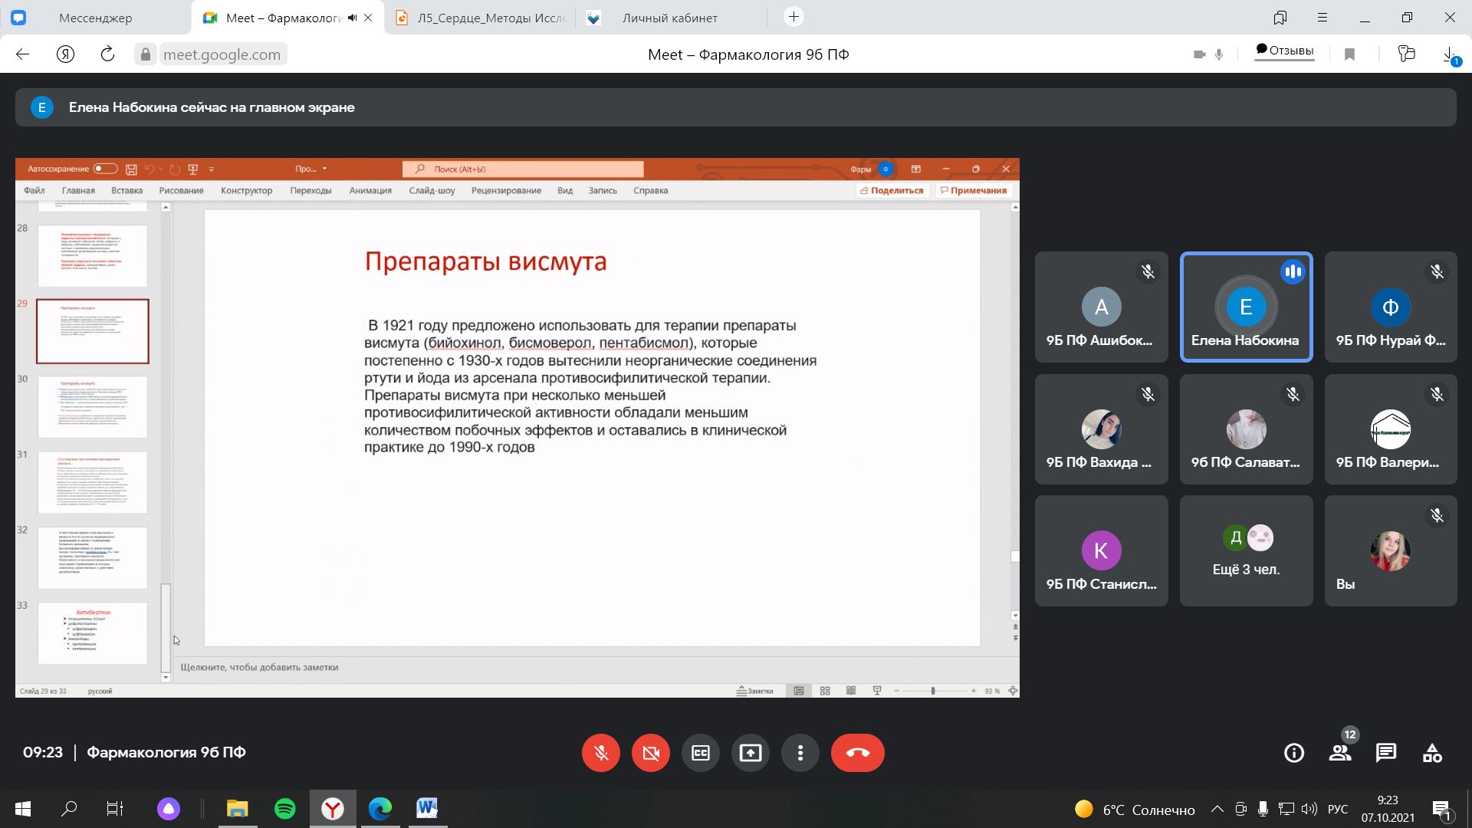Turn on camera in Meet controls
This screenshot has width=1472, height=828.
[x=651, y=753]
